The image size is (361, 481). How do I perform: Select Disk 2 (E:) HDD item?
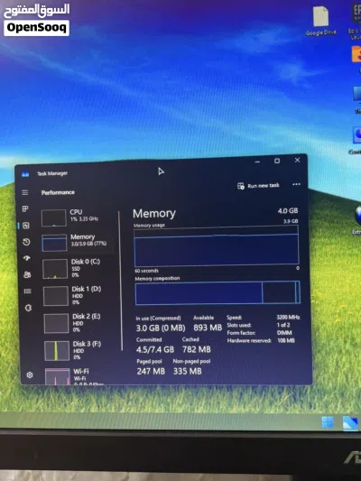(x=80, y=323)
